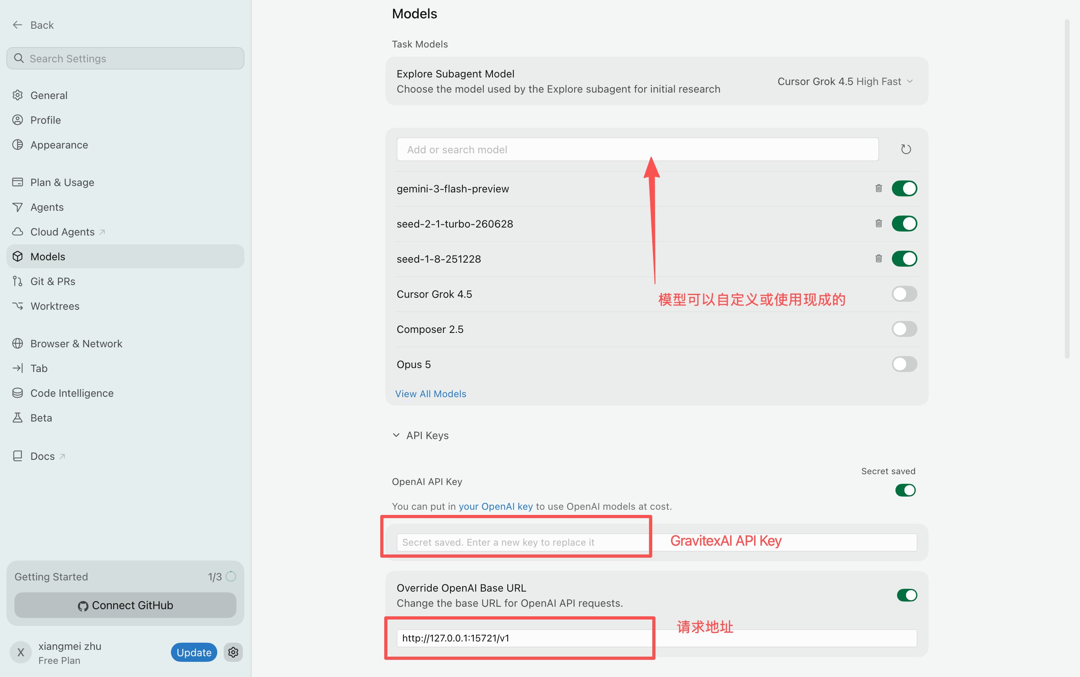Click the Browser & Network globe icon
This screenshot has width=1080, height=677.
pyautogui.click(x=18, y=343)
